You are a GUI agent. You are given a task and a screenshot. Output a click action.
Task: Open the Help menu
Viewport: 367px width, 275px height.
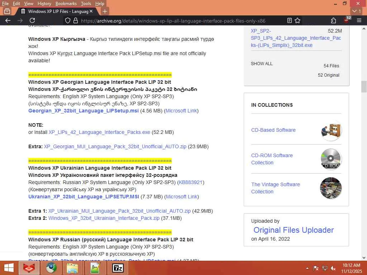pos(100,4)
